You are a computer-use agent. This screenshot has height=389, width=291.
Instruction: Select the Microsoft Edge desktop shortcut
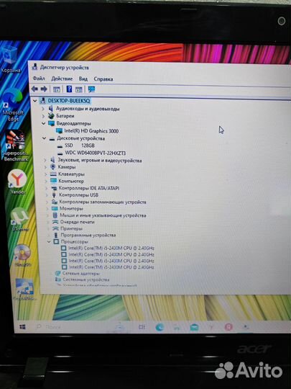pyautogui.click(x=13, y=104)
